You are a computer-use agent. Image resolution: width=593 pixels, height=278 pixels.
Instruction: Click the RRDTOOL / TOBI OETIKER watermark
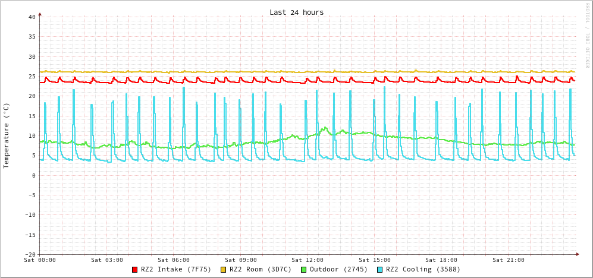click(x=586, y=36)
